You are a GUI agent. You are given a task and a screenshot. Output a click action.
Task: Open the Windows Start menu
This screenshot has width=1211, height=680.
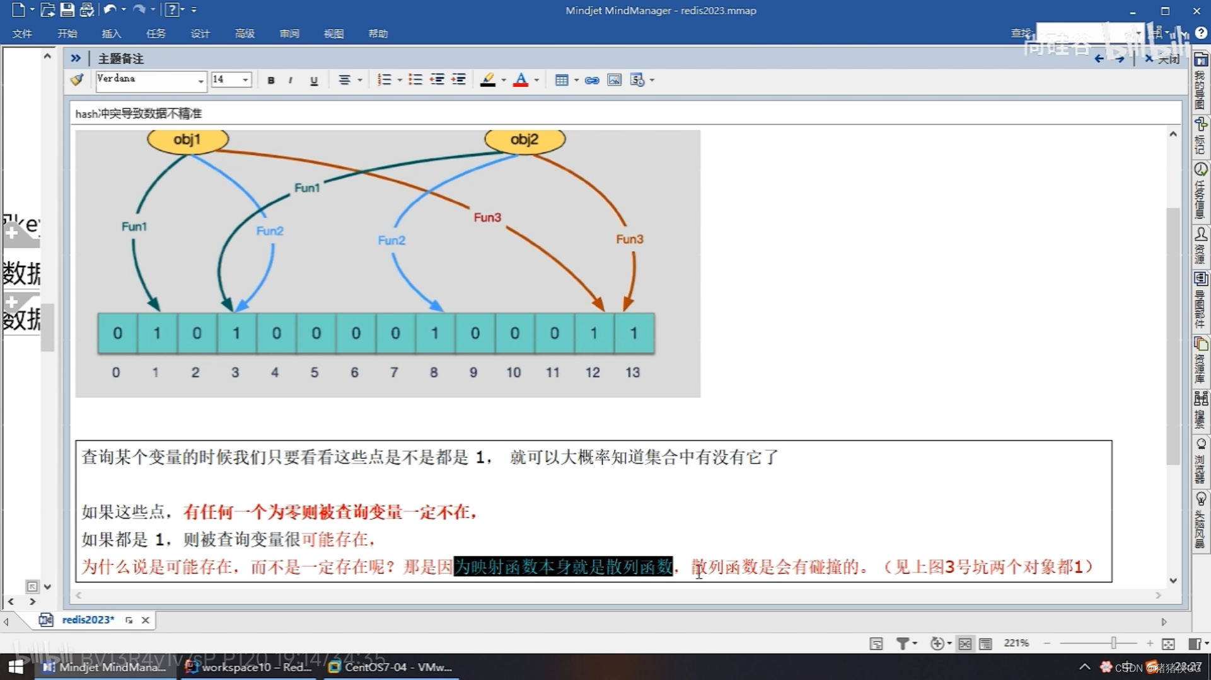pyautogui.click(x=15, y=667)
